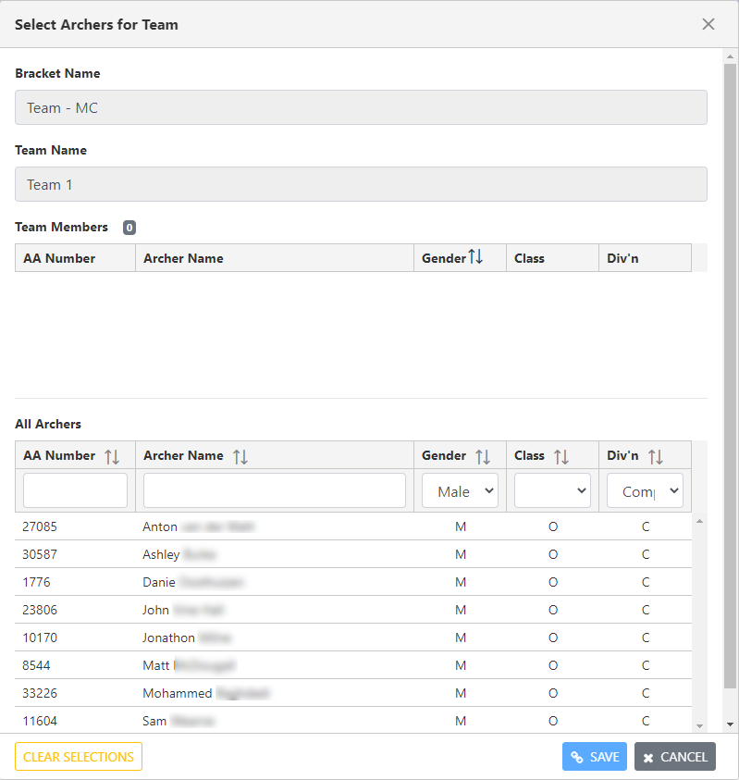Screen dimensions: 739x780
Task: Click the Archer Name filter field
Action: pyautogui.click(x=275, y=490)
